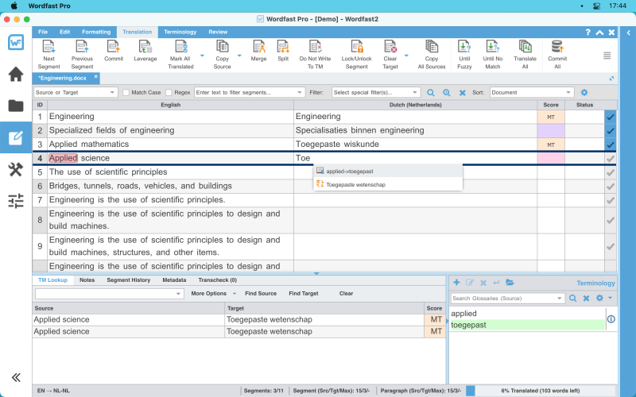Open Select special filter(s) dropdown

point(376,92)
